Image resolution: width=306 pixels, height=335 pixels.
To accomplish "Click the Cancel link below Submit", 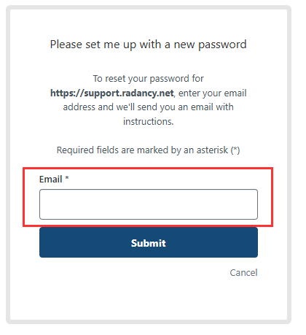I will [243, 272].
